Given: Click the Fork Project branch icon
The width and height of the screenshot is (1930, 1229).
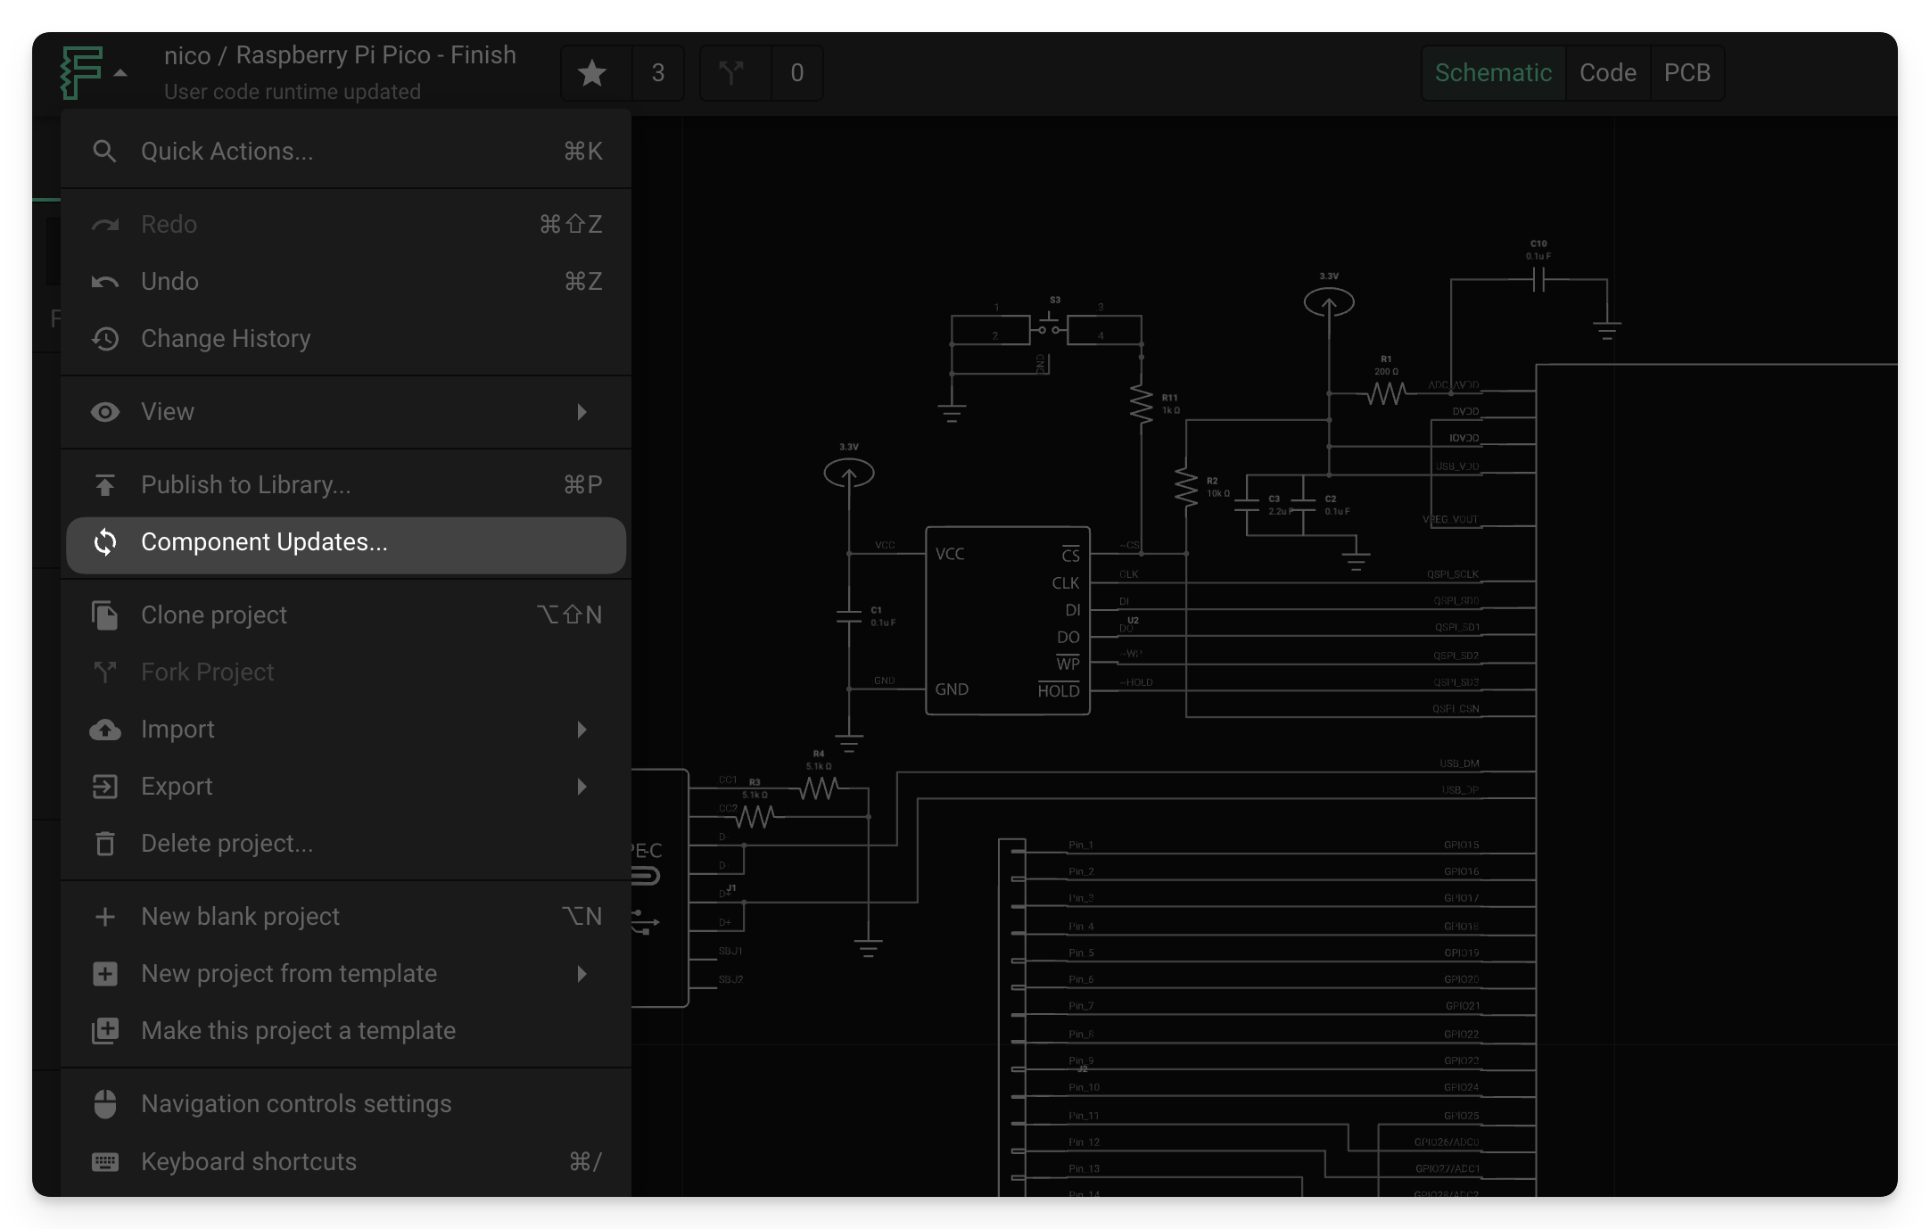Looking at the screenshot, I should [105, 672].
